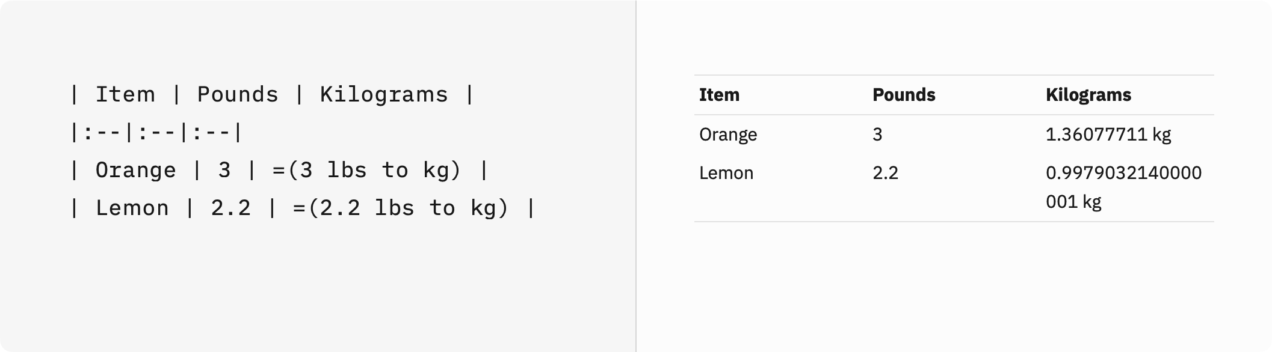Click the "2.2" value in the markdown source
Image resolution: width=1272 pixels, height=352 pixels.
tap(230, 208)
